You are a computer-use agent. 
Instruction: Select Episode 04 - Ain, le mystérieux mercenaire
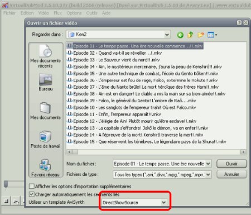[144, 66]
